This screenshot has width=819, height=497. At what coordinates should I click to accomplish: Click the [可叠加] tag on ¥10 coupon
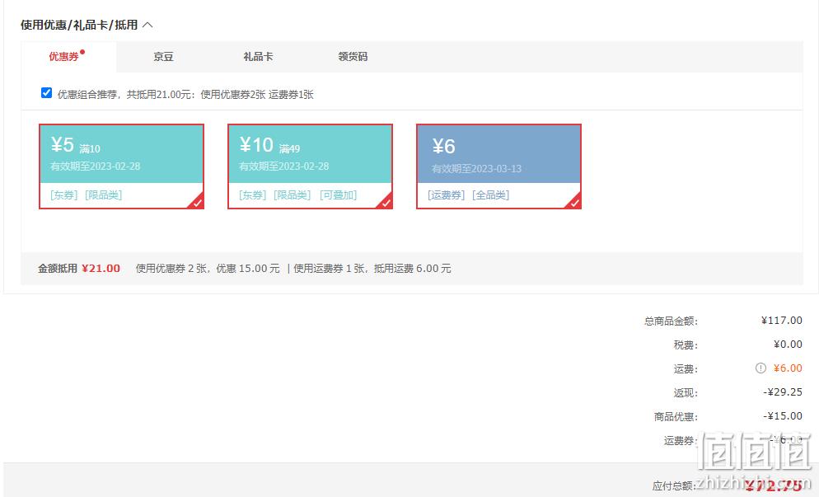338,195
